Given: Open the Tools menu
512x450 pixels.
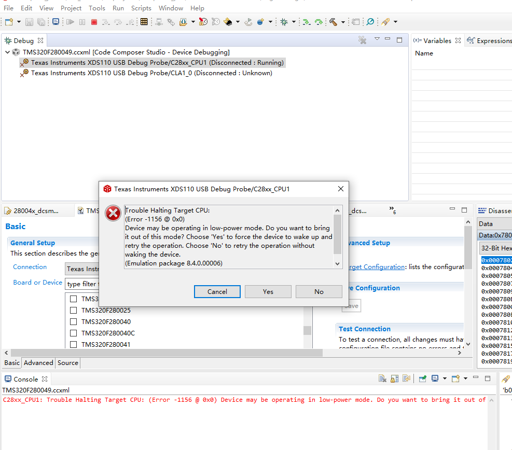Looking at the screenshot, I should 97,8.
